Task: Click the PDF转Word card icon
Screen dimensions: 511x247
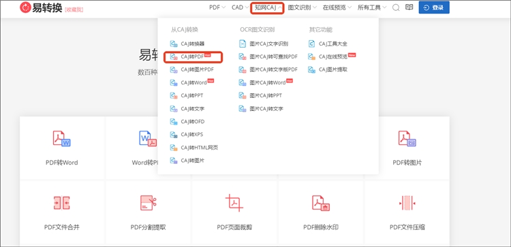Action: 61,138
